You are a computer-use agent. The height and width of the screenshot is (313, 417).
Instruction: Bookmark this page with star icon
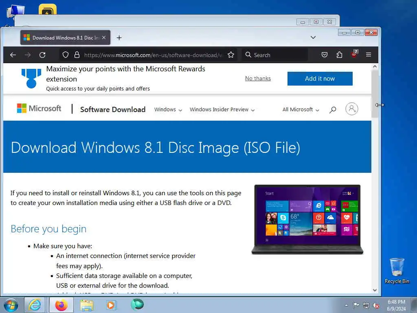[x=231, y=55]
